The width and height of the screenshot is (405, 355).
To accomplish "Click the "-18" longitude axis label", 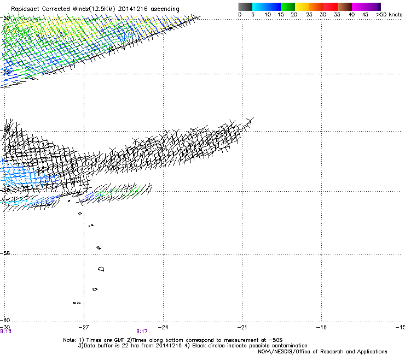I will coord(322,327).
